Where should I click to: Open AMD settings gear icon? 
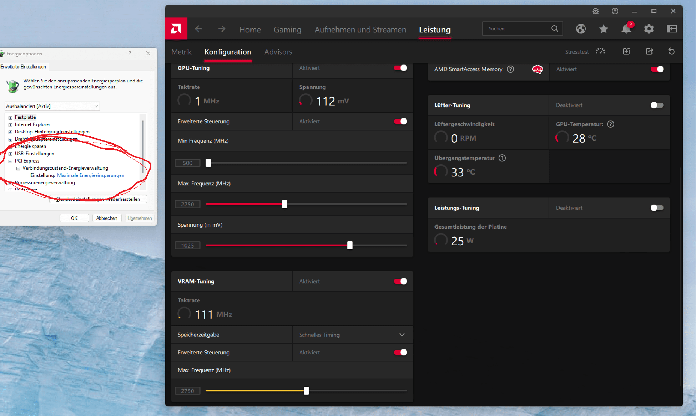649,29
